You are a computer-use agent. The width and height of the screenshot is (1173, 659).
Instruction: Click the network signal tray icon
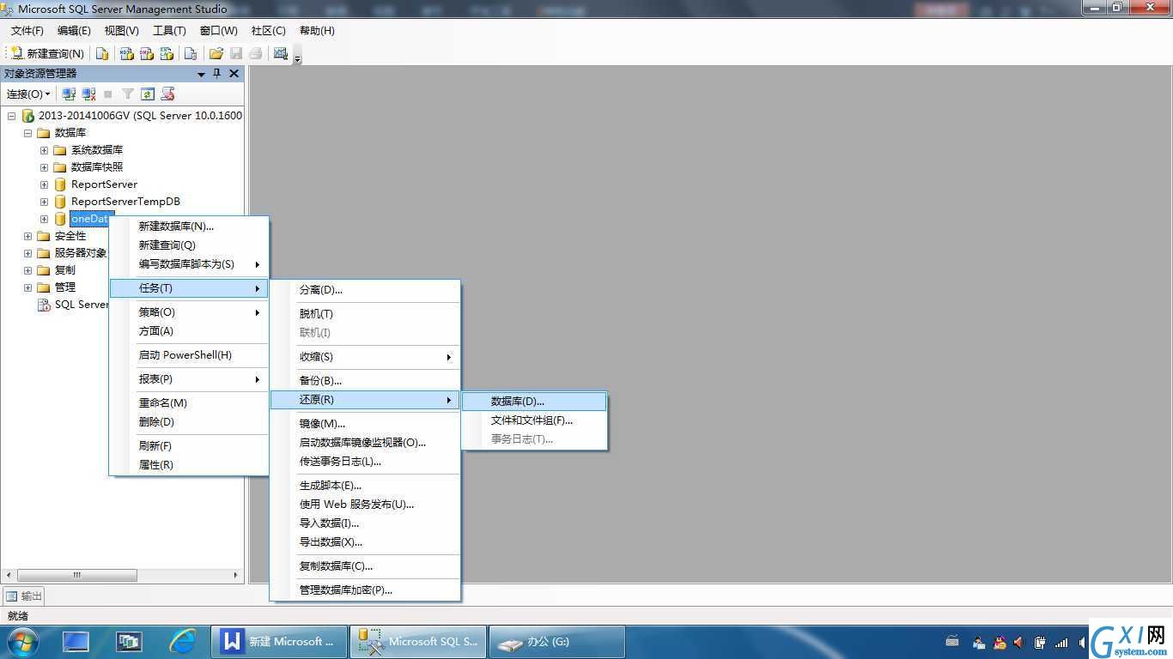pyautogui.click(x=1061, y=643)
